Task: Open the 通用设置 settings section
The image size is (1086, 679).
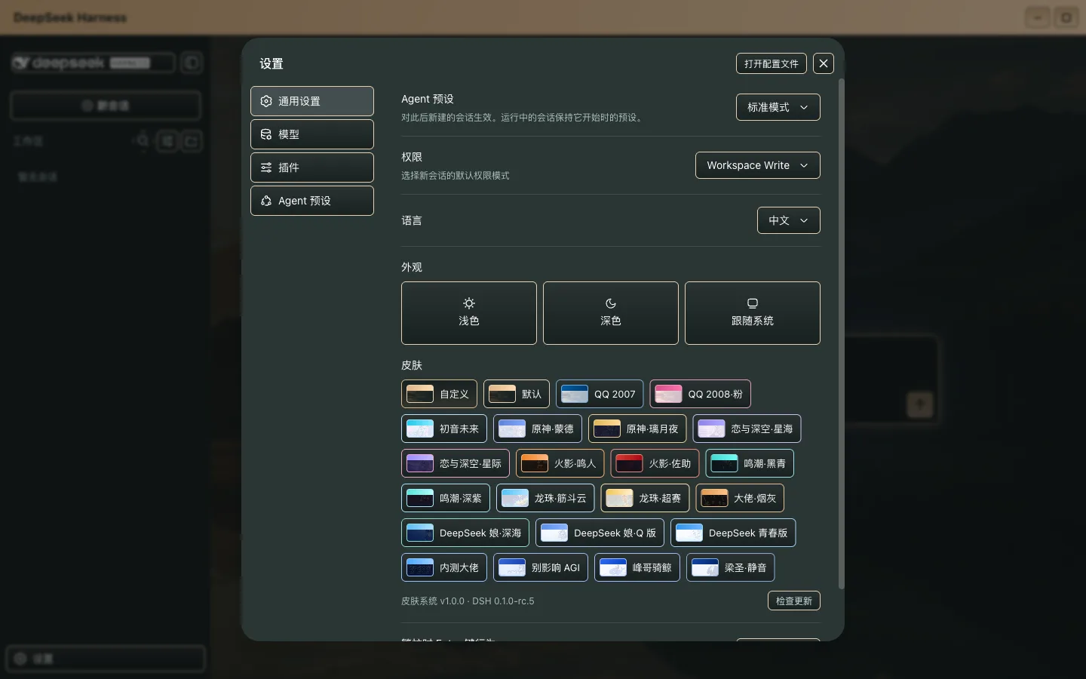Action: tap(312, 101)
